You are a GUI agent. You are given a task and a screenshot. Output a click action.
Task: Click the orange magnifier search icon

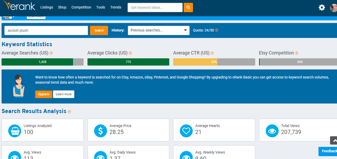[x=188, y=8]
